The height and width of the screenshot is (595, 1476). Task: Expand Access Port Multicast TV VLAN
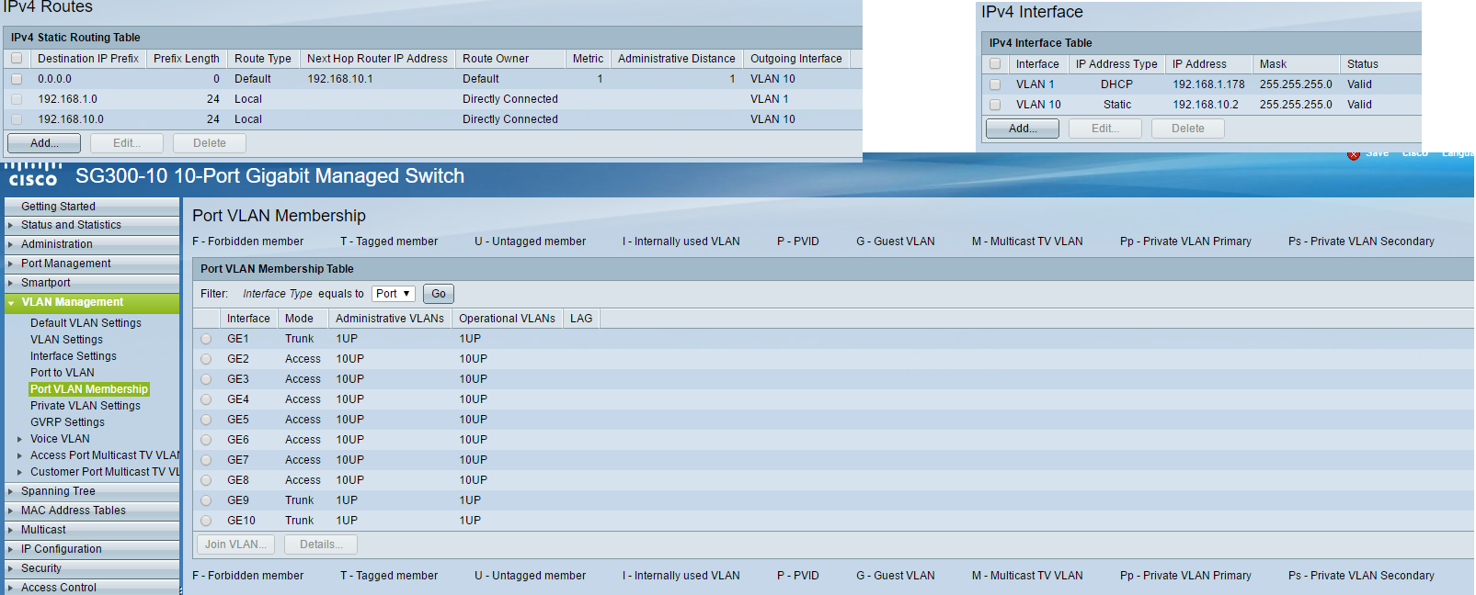pos(19,455)
